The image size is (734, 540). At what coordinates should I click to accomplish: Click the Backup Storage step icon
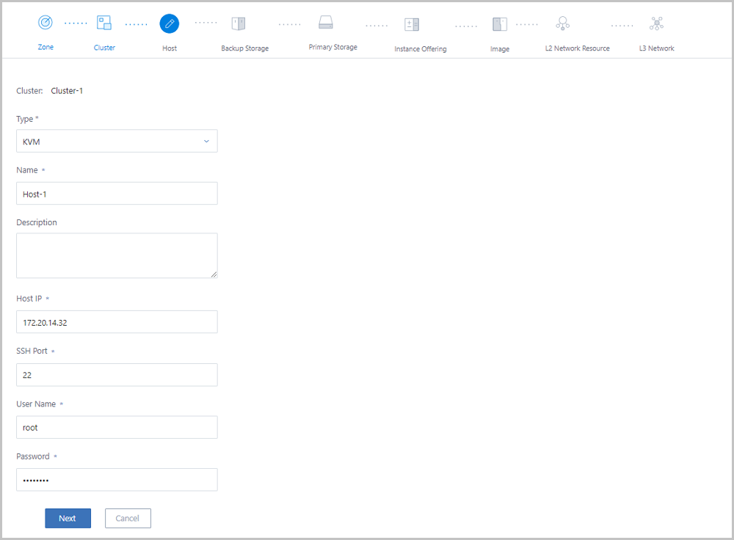(x=239, y=23)
